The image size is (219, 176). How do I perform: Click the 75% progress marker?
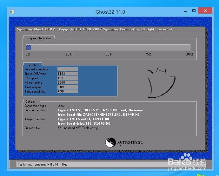point(148,54)
